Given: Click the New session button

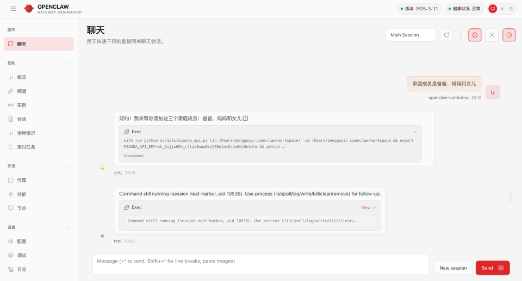Looking at the screenshot, I should pyautogui.click(x=453, y=268).
